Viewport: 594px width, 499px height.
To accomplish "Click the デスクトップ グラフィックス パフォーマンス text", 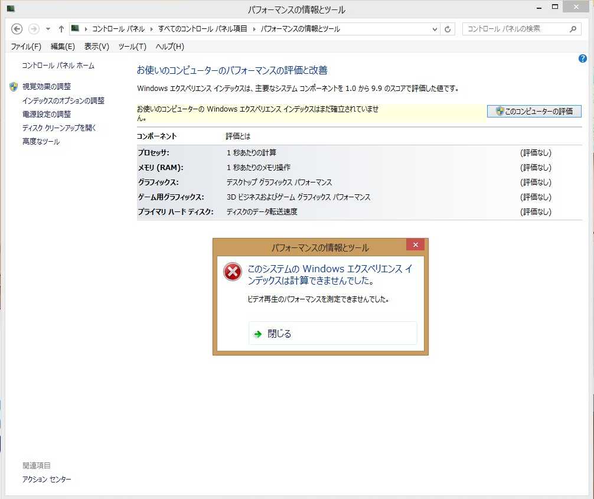I will (x=279, y=182).
